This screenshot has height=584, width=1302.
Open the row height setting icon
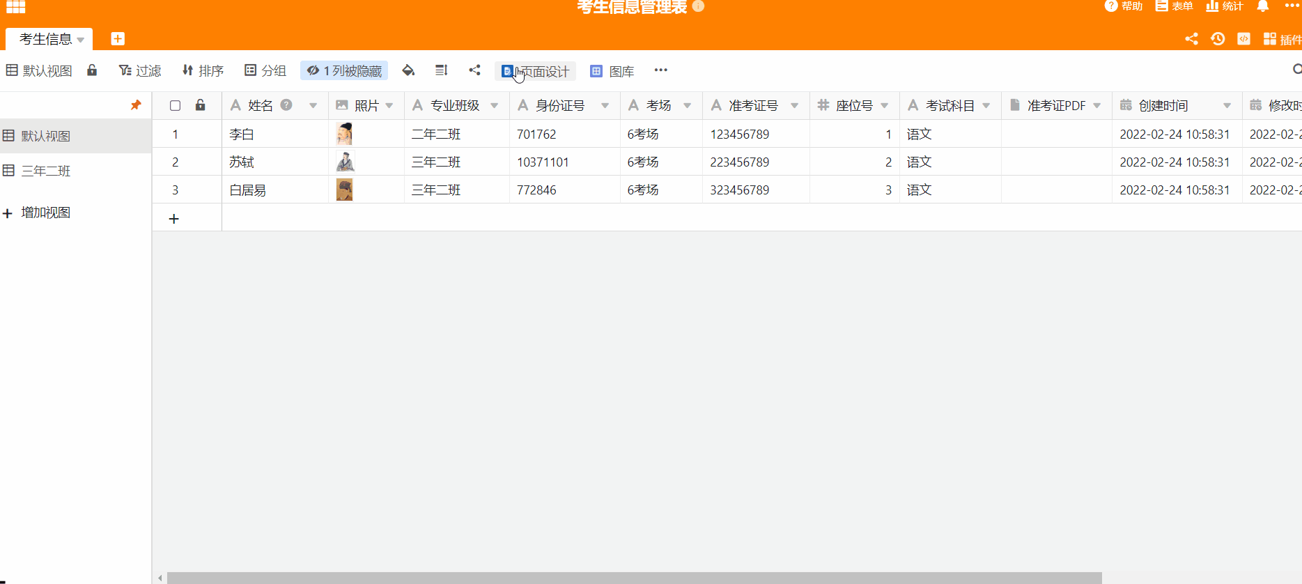click(441, 70)
